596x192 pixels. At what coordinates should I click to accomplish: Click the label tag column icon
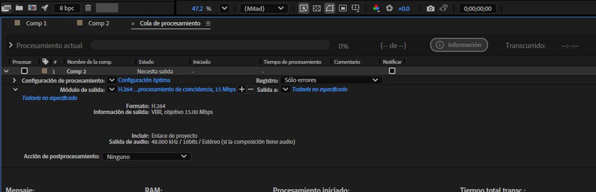point(45,62)
